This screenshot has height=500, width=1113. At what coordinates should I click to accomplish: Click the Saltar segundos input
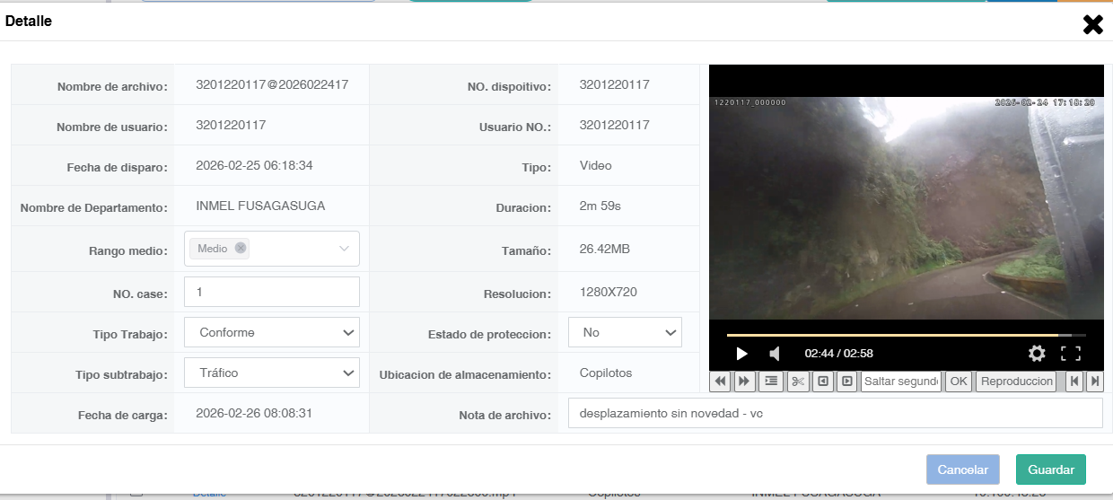tap(900, 382)
